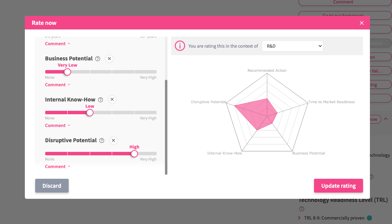The image size is (392, 224).
Task: Click help icon next to Business Potential
Action: coord(98,59)
